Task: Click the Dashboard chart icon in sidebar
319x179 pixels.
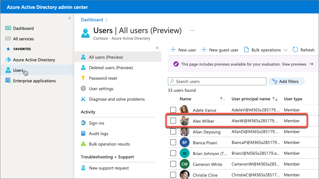Action: [8, 28]
